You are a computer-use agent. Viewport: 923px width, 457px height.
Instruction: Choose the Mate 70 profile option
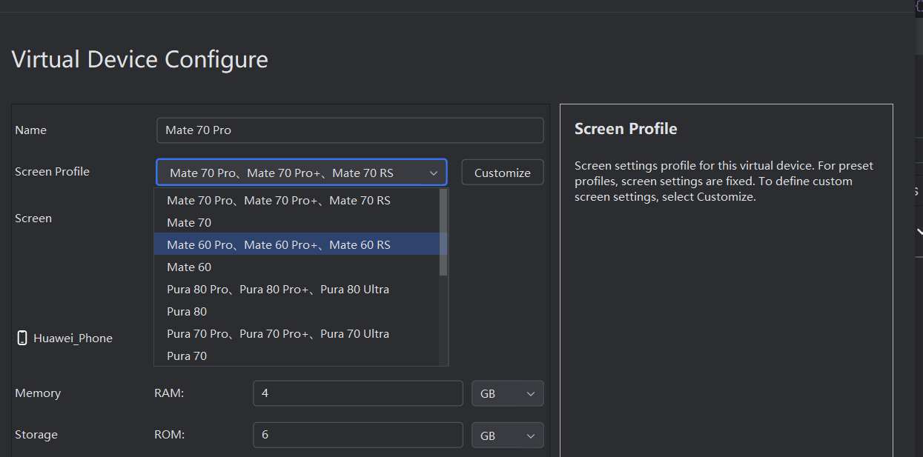189,223
